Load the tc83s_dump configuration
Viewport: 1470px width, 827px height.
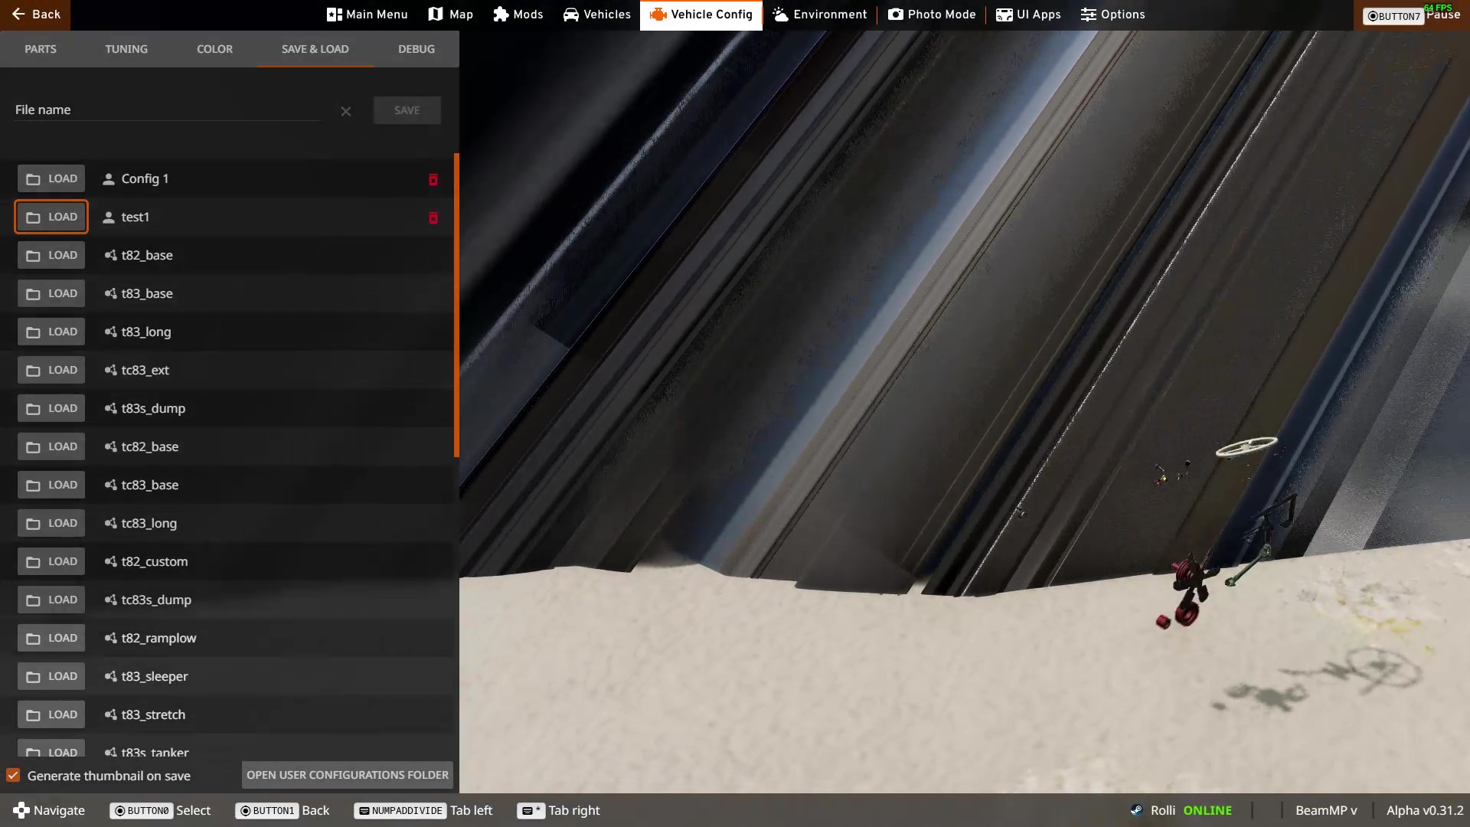tap(51, 600)
